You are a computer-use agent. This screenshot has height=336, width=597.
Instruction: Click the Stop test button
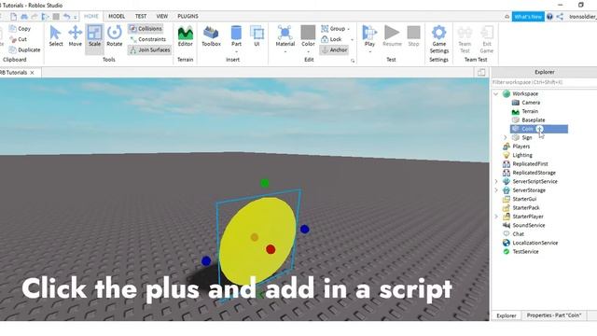point(413,35)
